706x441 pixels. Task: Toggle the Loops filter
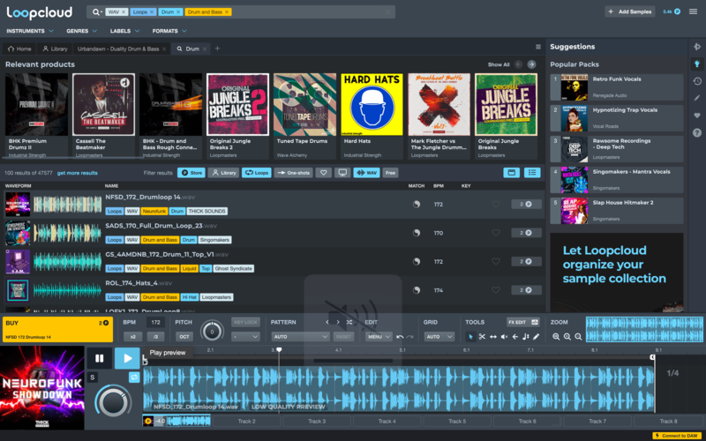click(x=256, y=173)
